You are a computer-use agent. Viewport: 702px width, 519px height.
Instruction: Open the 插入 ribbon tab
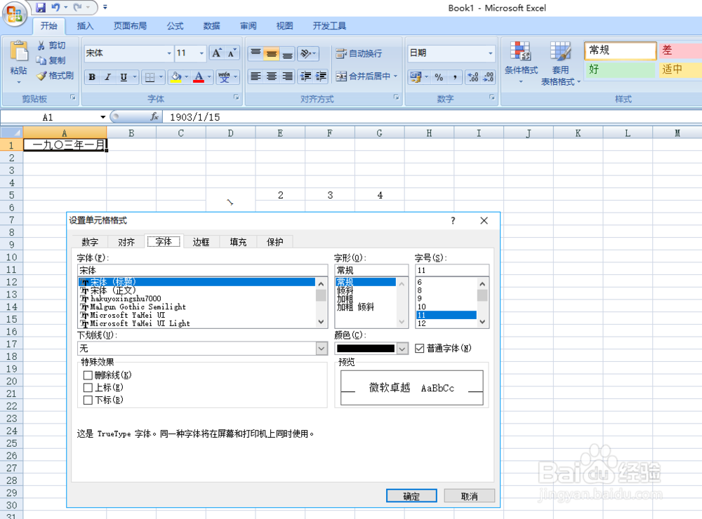(85, 26)
